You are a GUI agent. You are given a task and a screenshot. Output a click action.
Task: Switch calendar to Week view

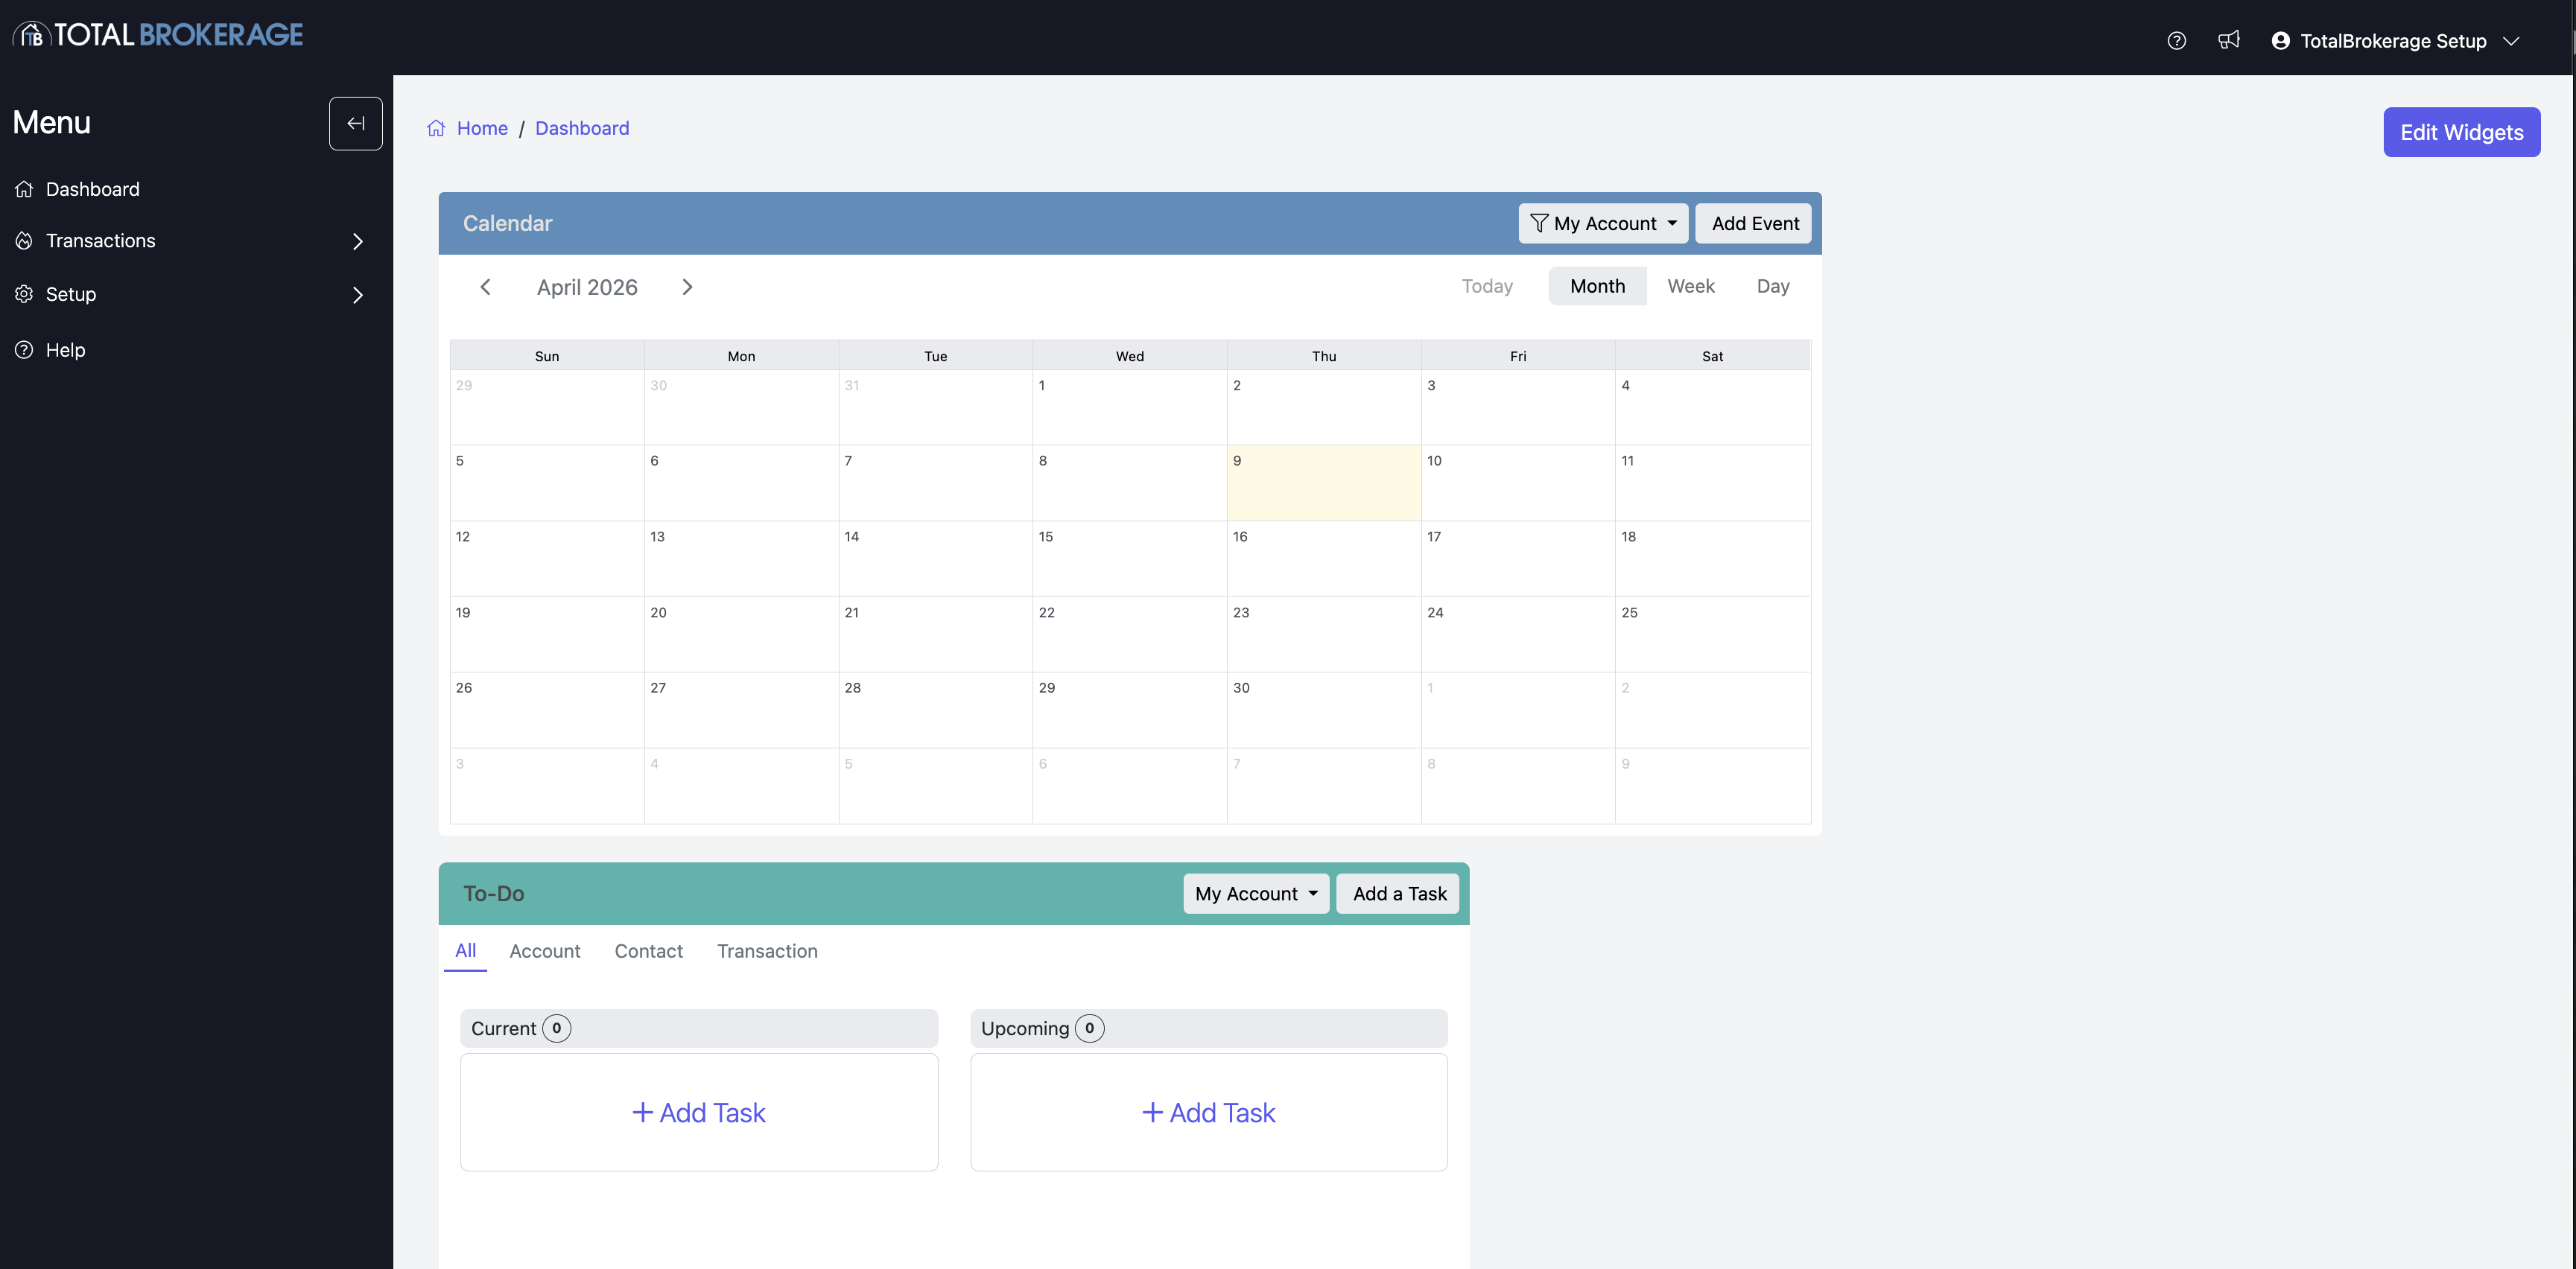1690,286
